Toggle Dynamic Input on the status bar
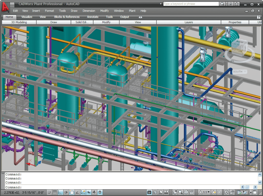This screenshot has width=263, height=196. click(x=89, y=192)
